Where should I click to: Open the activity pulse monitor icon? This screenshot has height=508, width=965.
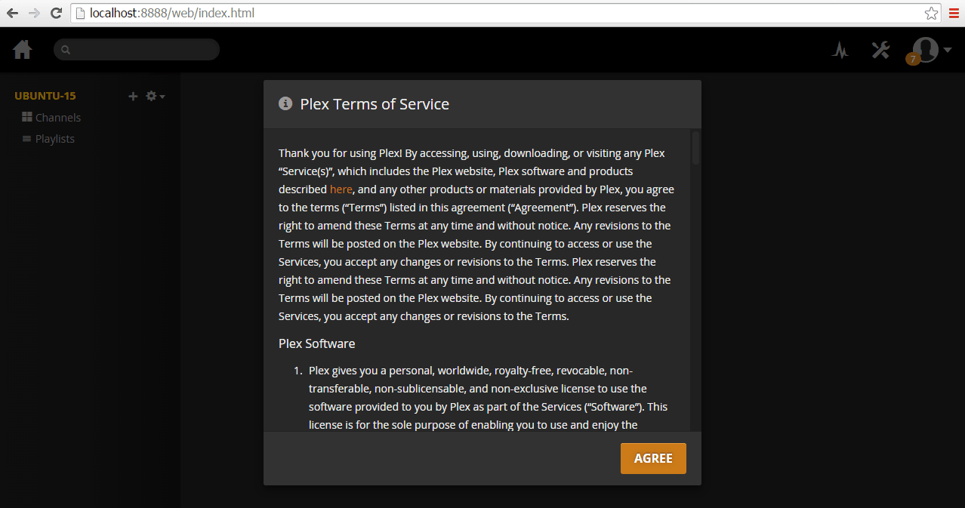click(840, 51)
